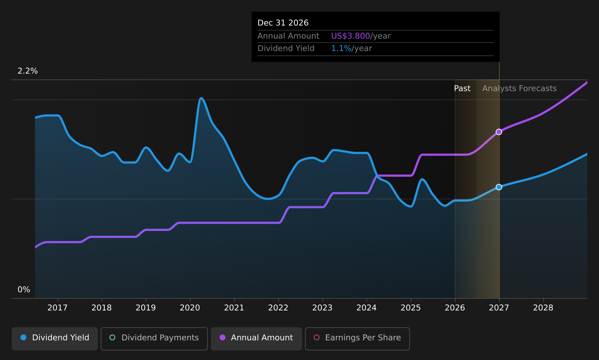The height and width of the screenshot is (360, 599).
Task: Click the 2.2% y-axis label
Action: [x=28, y=71]
